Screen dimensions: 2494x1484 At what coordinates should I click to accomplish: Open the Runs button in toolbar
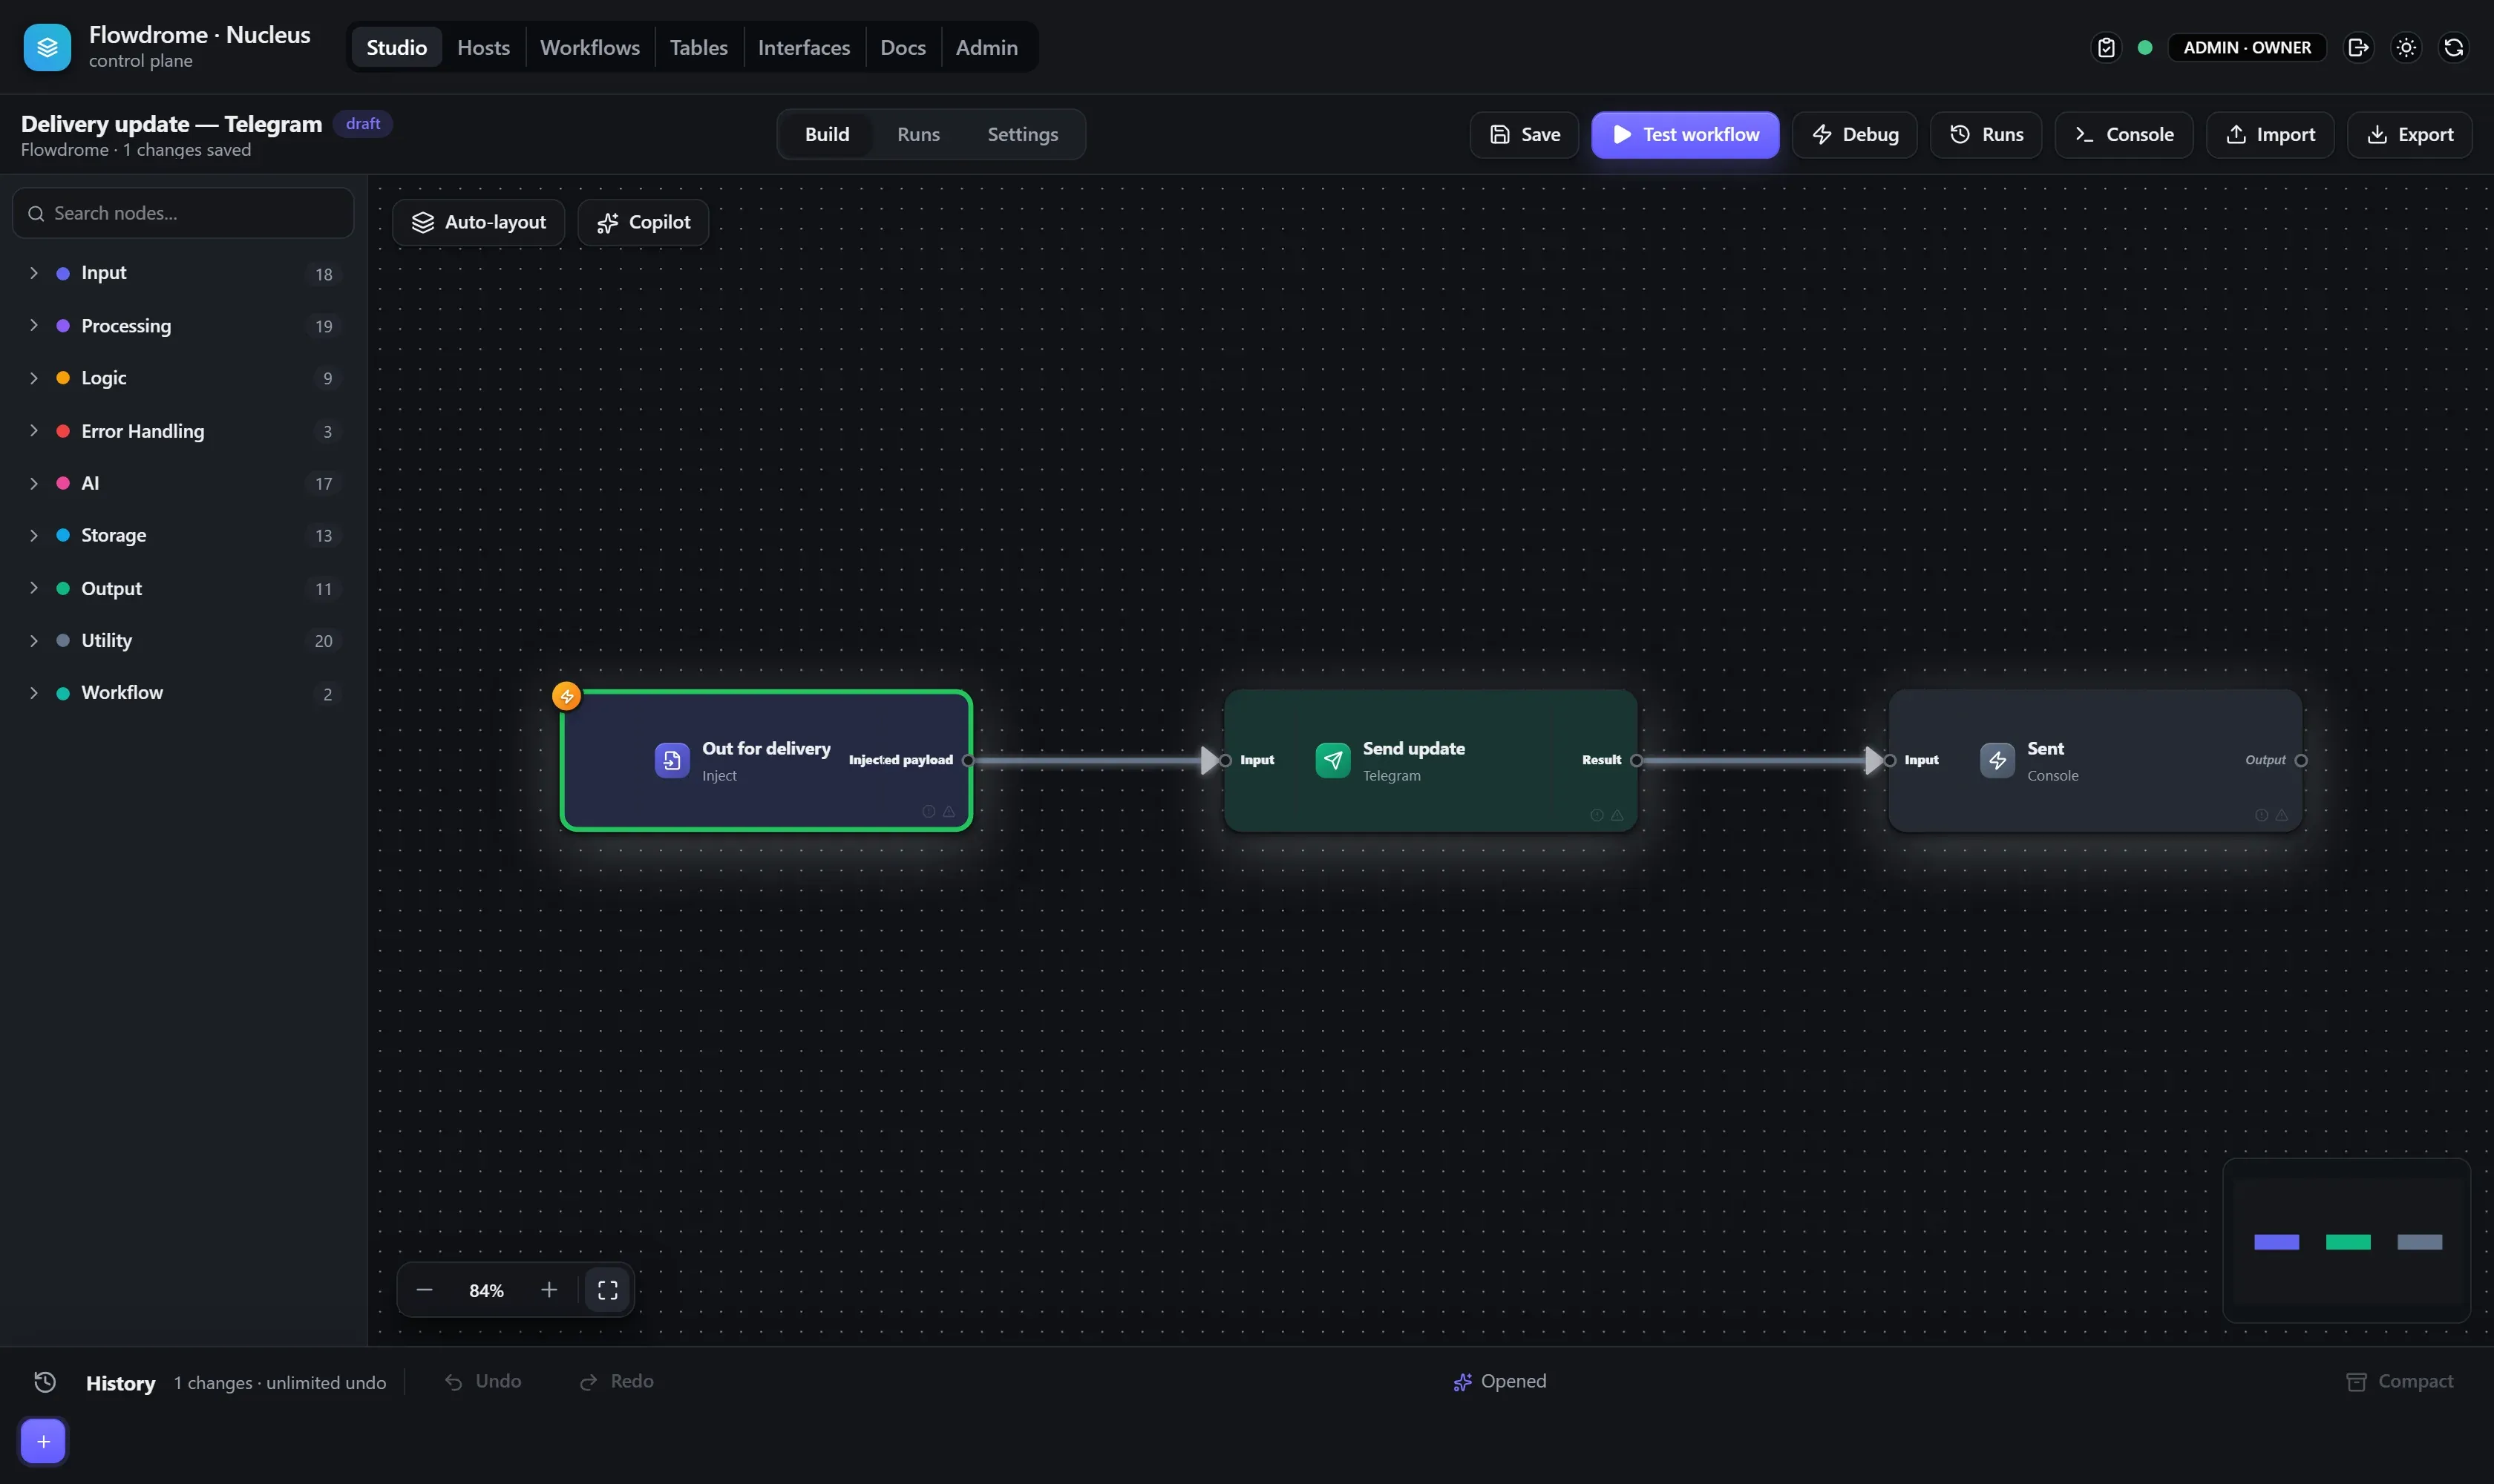[x=1985, y=134]
